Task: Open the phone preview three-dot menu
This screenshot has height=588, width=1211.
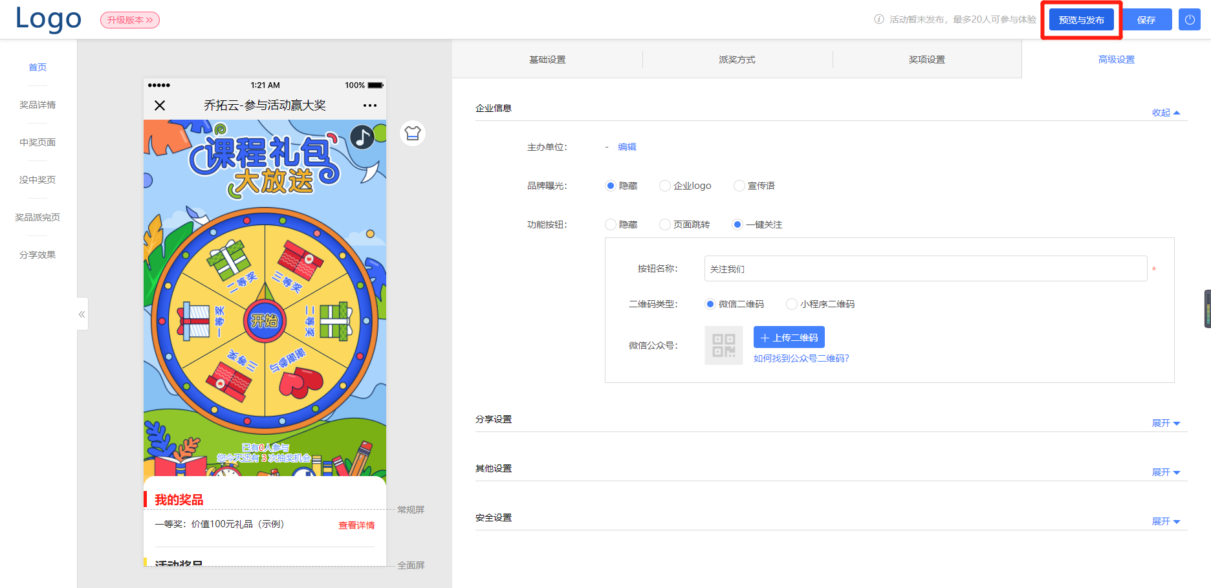Action: (370, 105)
